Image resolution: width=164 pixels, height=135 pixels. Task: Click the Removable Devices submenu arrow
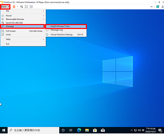pos(43,19)
